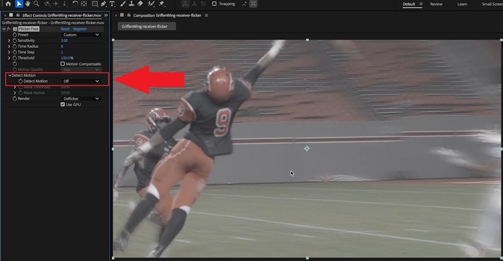The height and width of the screenshot is (261, 503).
Task: Click the Threshold value 100.0
Action: [x=65, y=58]
